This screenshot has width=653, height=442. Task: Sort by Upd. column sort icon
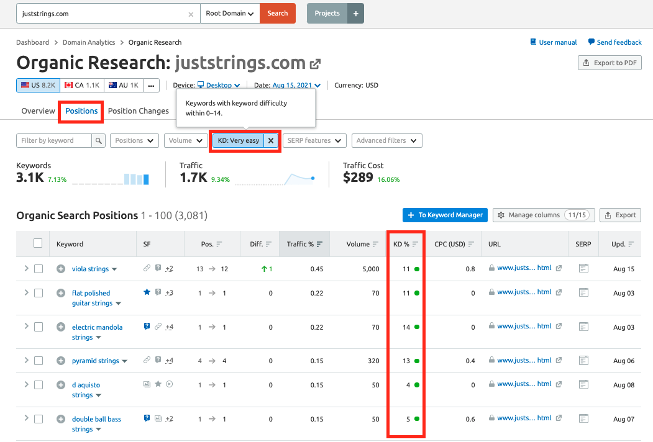pos(631,245)
